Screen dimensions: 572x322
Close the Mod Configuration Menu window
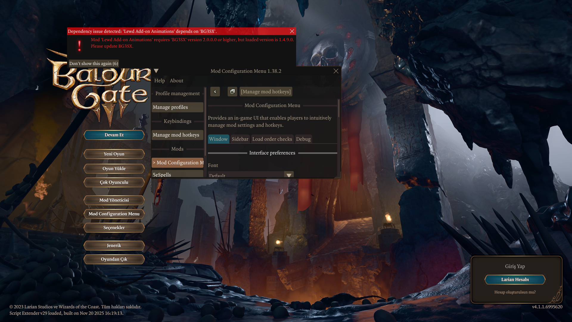(336, 71)
